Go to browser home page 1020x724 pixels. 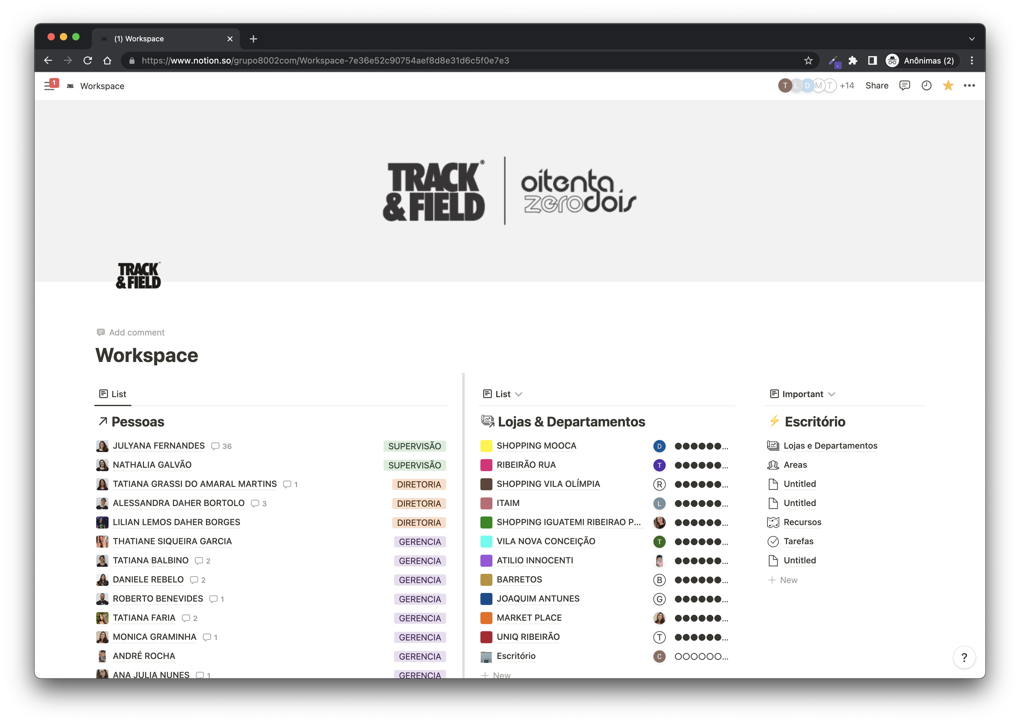107,61
